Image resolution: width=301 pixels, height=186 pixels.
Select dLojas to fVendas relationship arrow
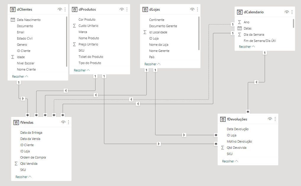pos(96,95)
